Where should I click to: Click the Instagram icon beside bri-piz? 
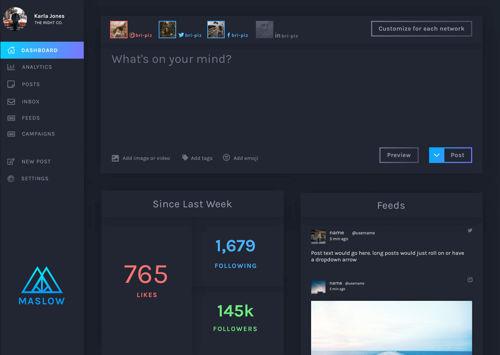tap(132, 35)
